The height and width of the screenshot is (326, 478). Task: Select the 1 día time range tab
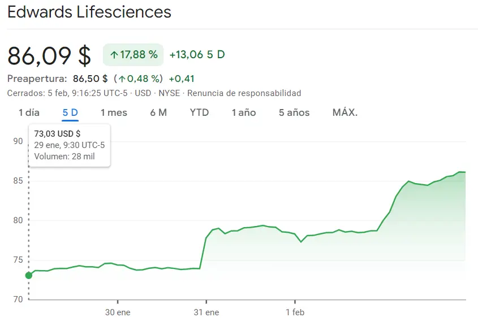(29, 112)
